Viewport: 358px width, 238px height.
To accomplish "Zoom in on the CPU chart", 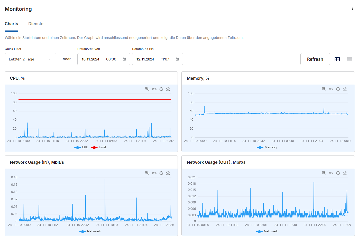I will point(147,89).
